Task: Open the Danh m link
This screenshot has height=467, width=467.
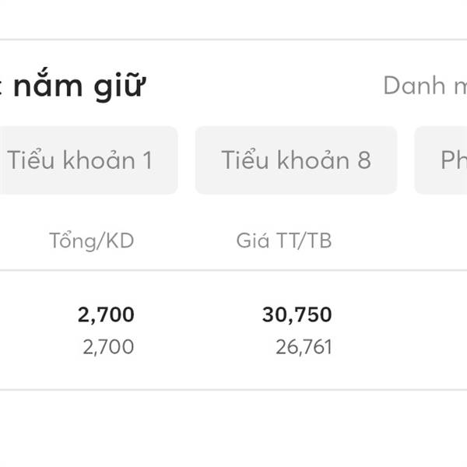Action: tap(425, 86)
